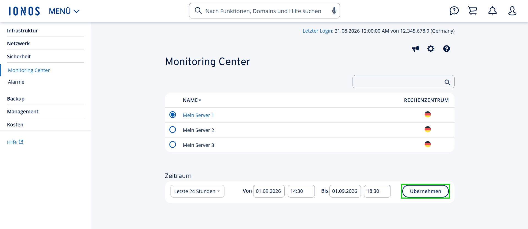Click the magnifier icon in top search bar
This screenshot has width=528, height=229.
198,11
